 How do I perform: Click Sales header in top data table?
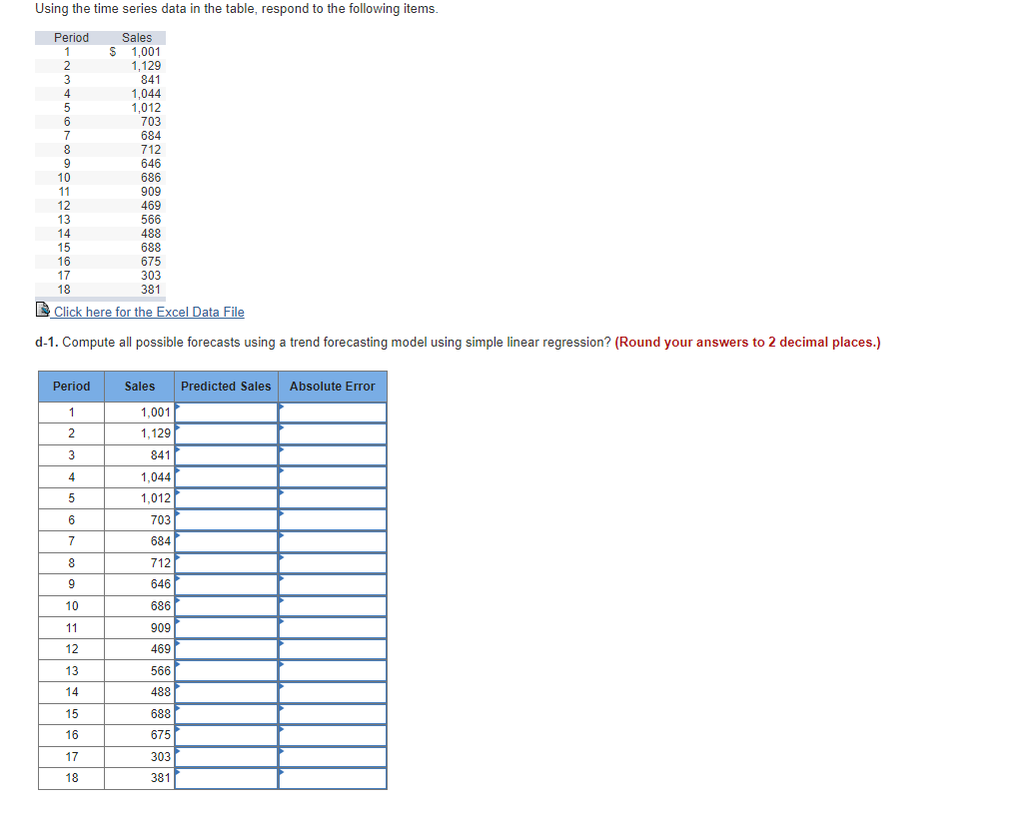(x=137, y=38)
